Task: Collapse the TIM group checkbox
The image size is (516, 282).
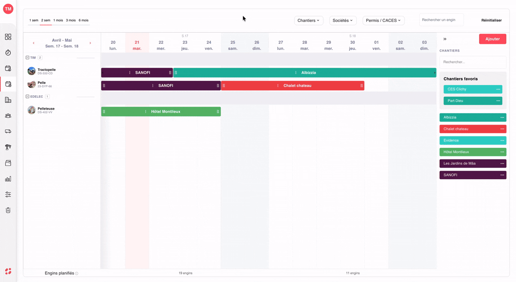Action: pyautogui.click(x=28, y=58)
